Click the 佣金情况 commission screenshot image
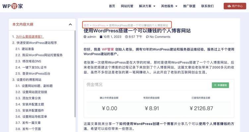Screen dimensions: 249x132 [x=159, y=98]
